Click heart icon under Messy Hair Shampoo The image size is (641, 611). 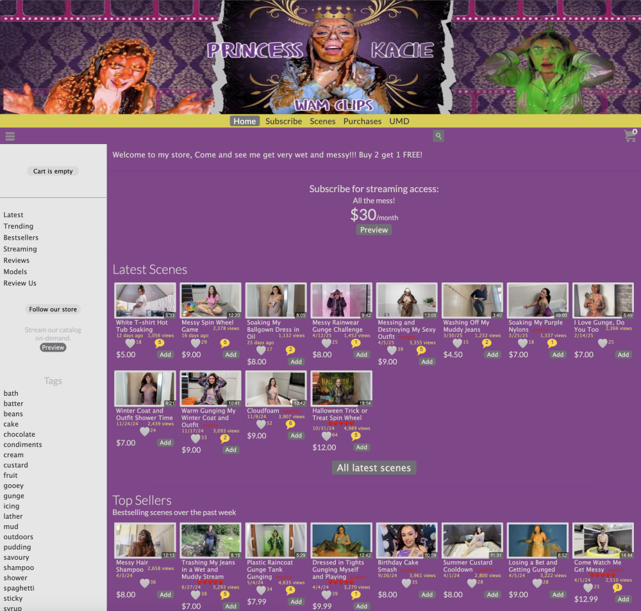point(144,583)
